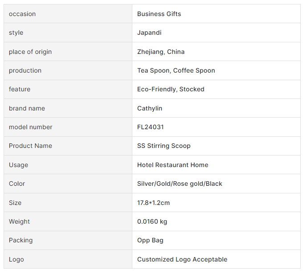
Task: Click the 'brand name' row label
Action: [x=27, y=108]
